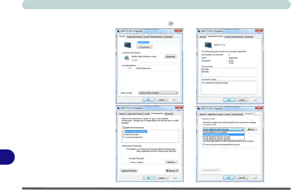Image resolution: width=291 pixels, height=190 pixels.
Task: Tick the Room Correction checkbox
Action: [123, 134]
